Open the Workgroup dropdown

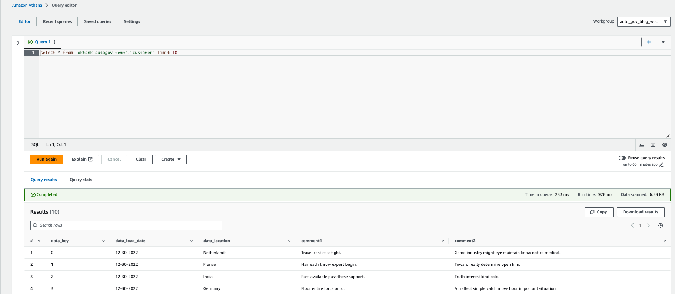tap(644, 21)
